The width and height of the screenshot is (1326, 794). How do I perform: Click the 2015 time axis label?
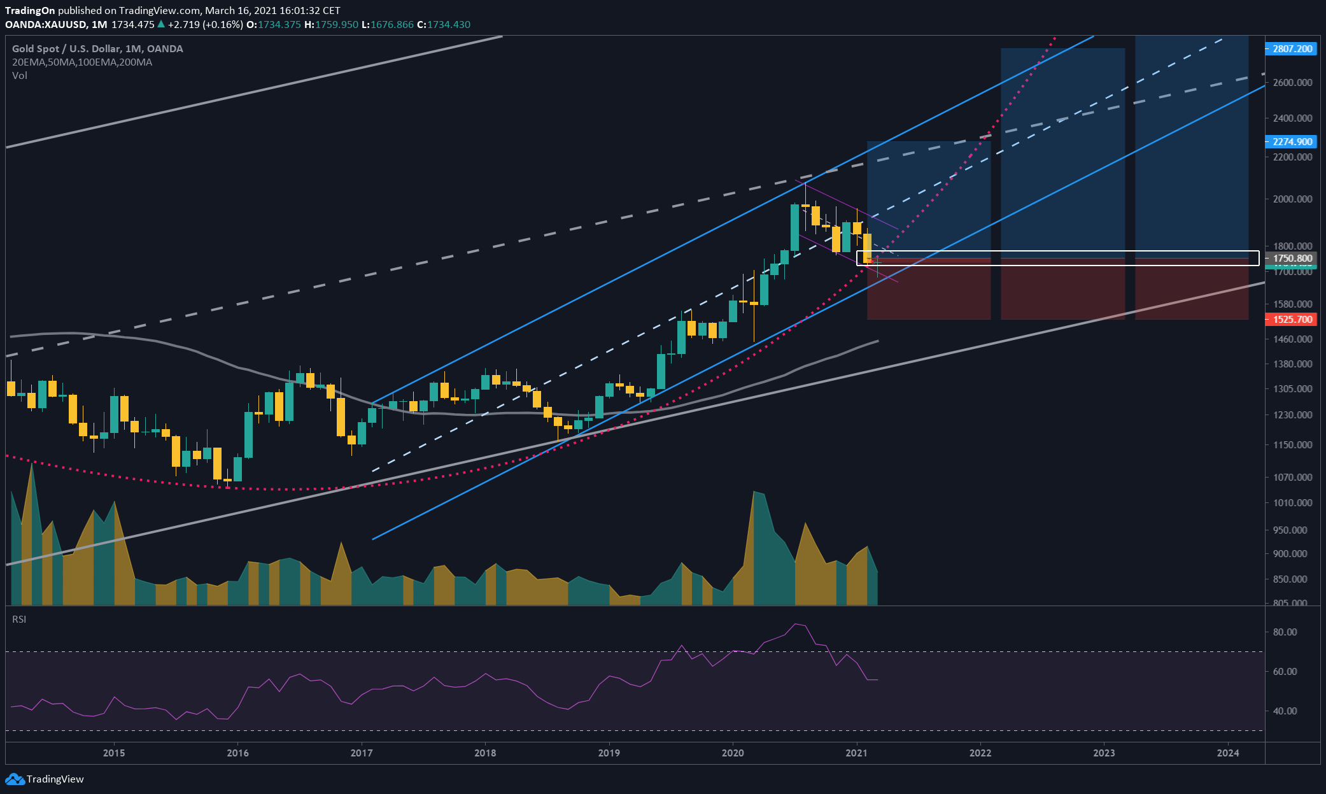point(114,753)
